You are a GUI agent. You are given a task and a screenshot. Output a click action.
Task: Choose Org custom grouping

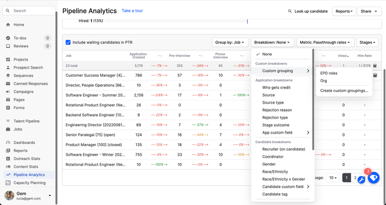click(323, 81)
